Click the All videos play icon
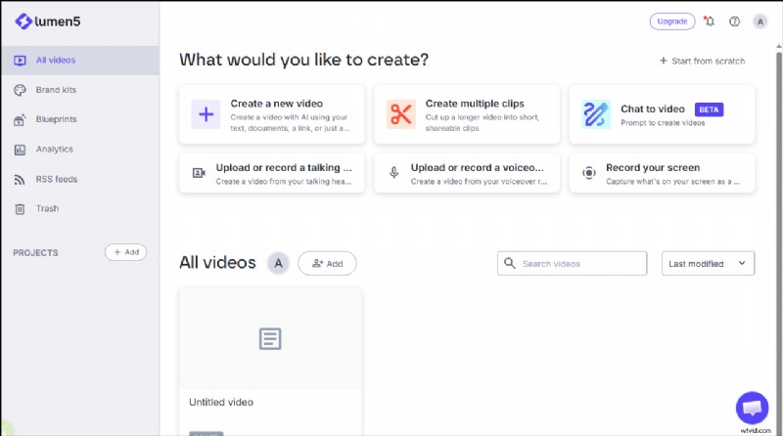Image resolution: width=783 pixels, height=436 pixels. point(20,61)
